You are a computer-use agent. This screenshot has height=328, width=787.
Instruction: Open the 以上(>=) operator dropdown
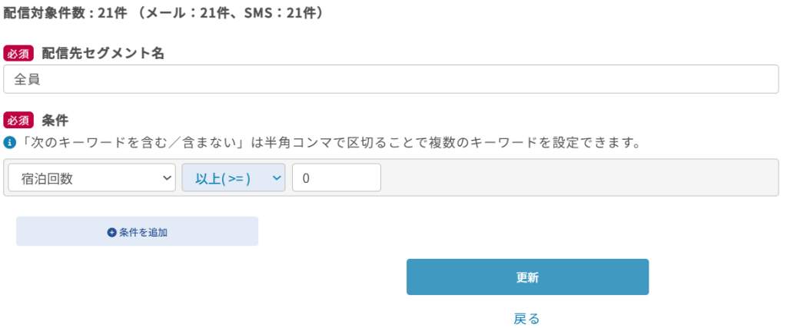coord(233,178)
